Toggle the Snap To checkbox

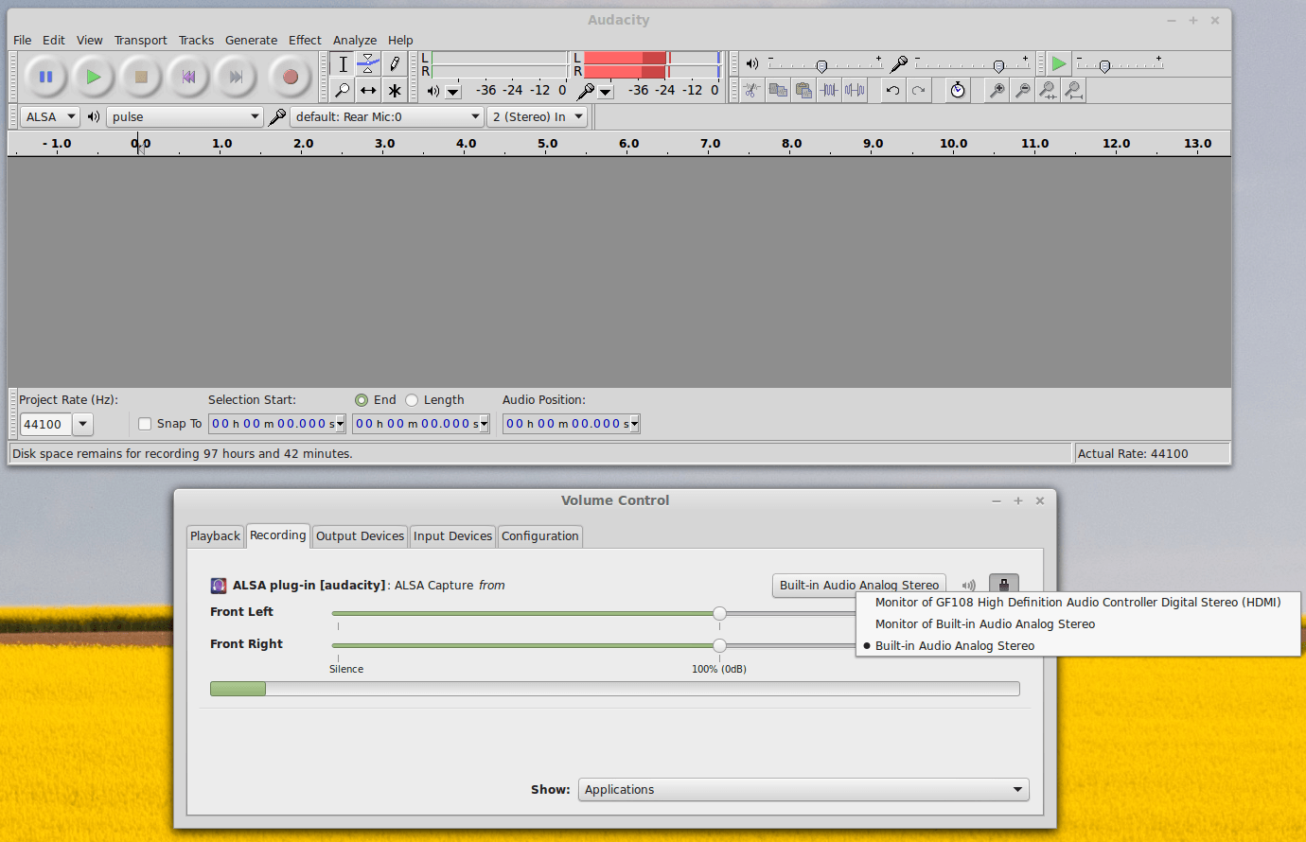click(x=145, y=424)
